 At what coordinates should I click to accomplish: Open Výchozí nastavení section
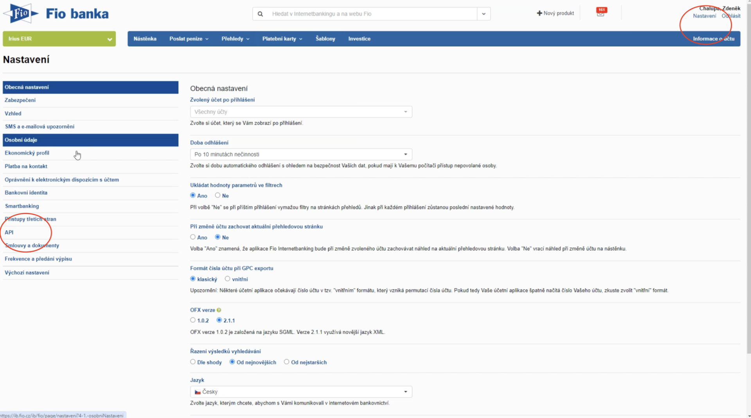(x=90, y=273)
